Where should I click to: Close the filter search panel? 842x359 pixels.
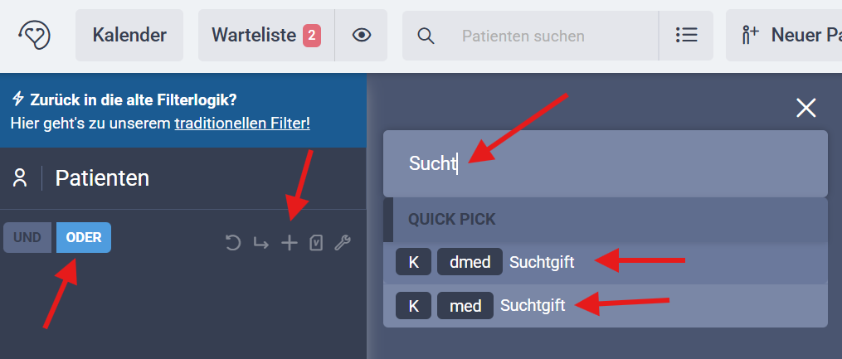pos(805,108)
